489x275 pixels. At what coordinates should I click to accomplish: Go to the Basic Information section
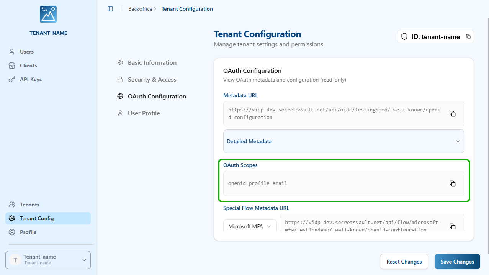click(x=152, y=62)
